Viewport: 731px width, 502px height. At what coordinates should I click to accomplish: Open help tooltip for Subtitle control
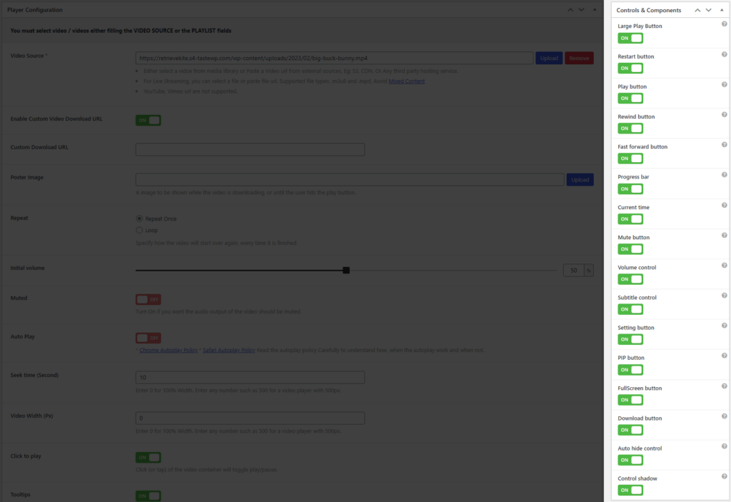click(723, 295)
